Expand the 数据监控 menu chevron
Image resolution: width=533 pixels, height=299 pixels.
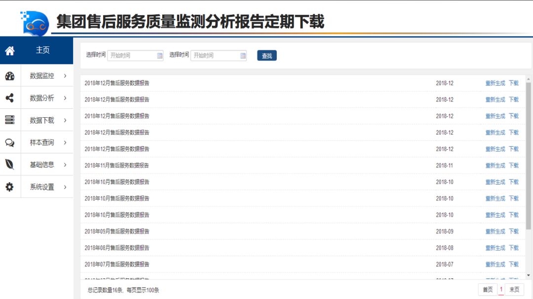coord(65,76)
